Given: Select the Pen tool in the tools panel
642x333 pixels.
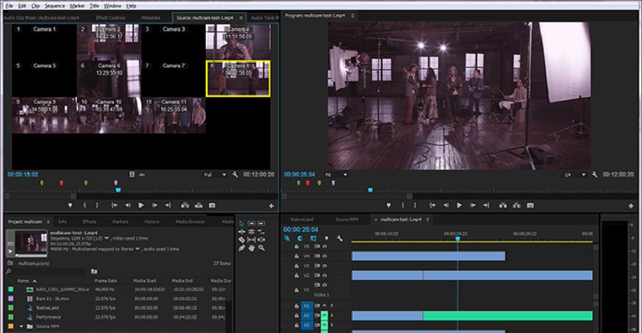Looking at the screenshot, I should (x=242, y=248).
